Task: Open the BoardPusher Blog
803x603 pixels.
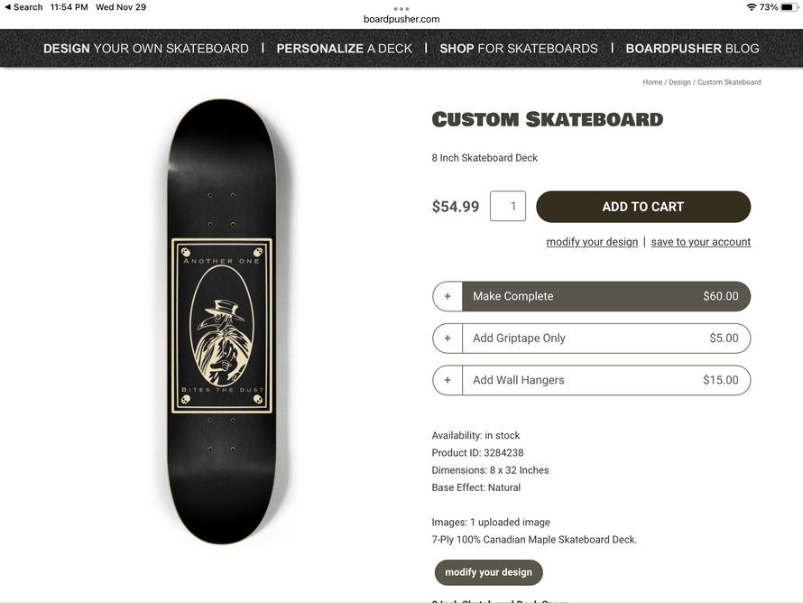Action: click(692, 49)
